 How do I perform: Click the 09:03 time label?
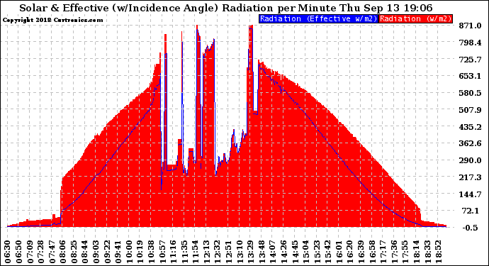pyautogui.click(x=96, y=252)
